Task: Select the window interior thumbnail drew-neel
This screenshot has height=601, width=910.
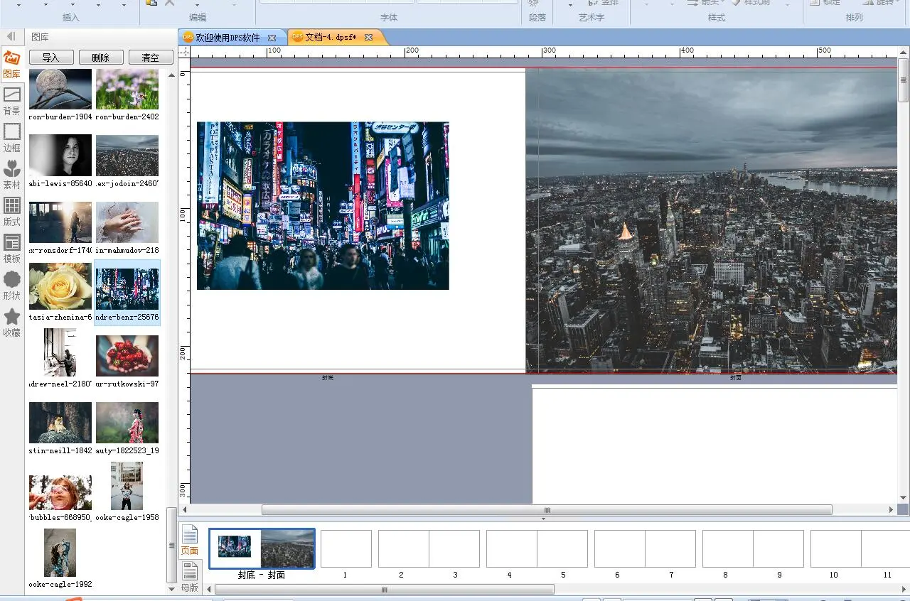Action: [x=60, y=352]
